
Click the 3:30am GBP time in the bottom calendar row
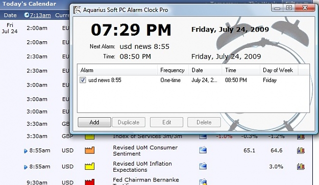point(37,136)
